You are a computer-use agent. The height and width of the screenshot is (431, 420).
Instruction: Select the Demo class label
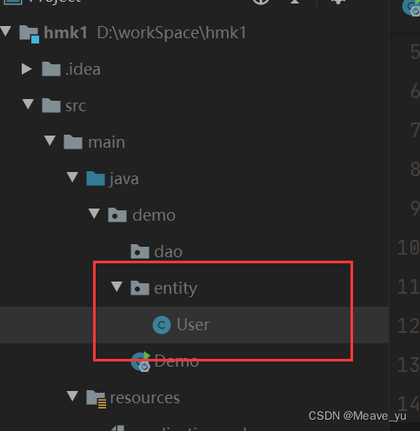177,361
